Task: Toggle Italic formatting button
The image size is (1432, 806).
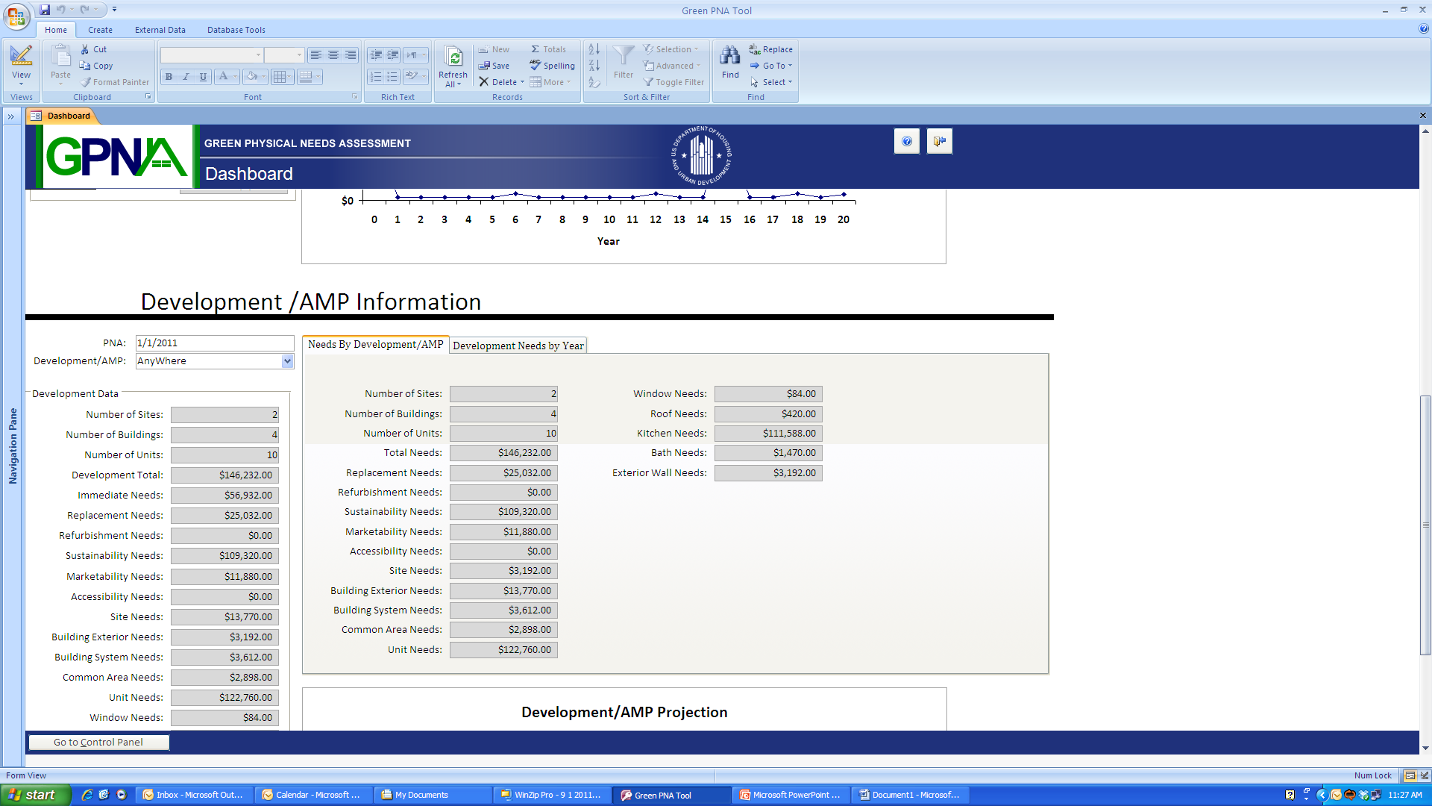Action: (186, 77)
